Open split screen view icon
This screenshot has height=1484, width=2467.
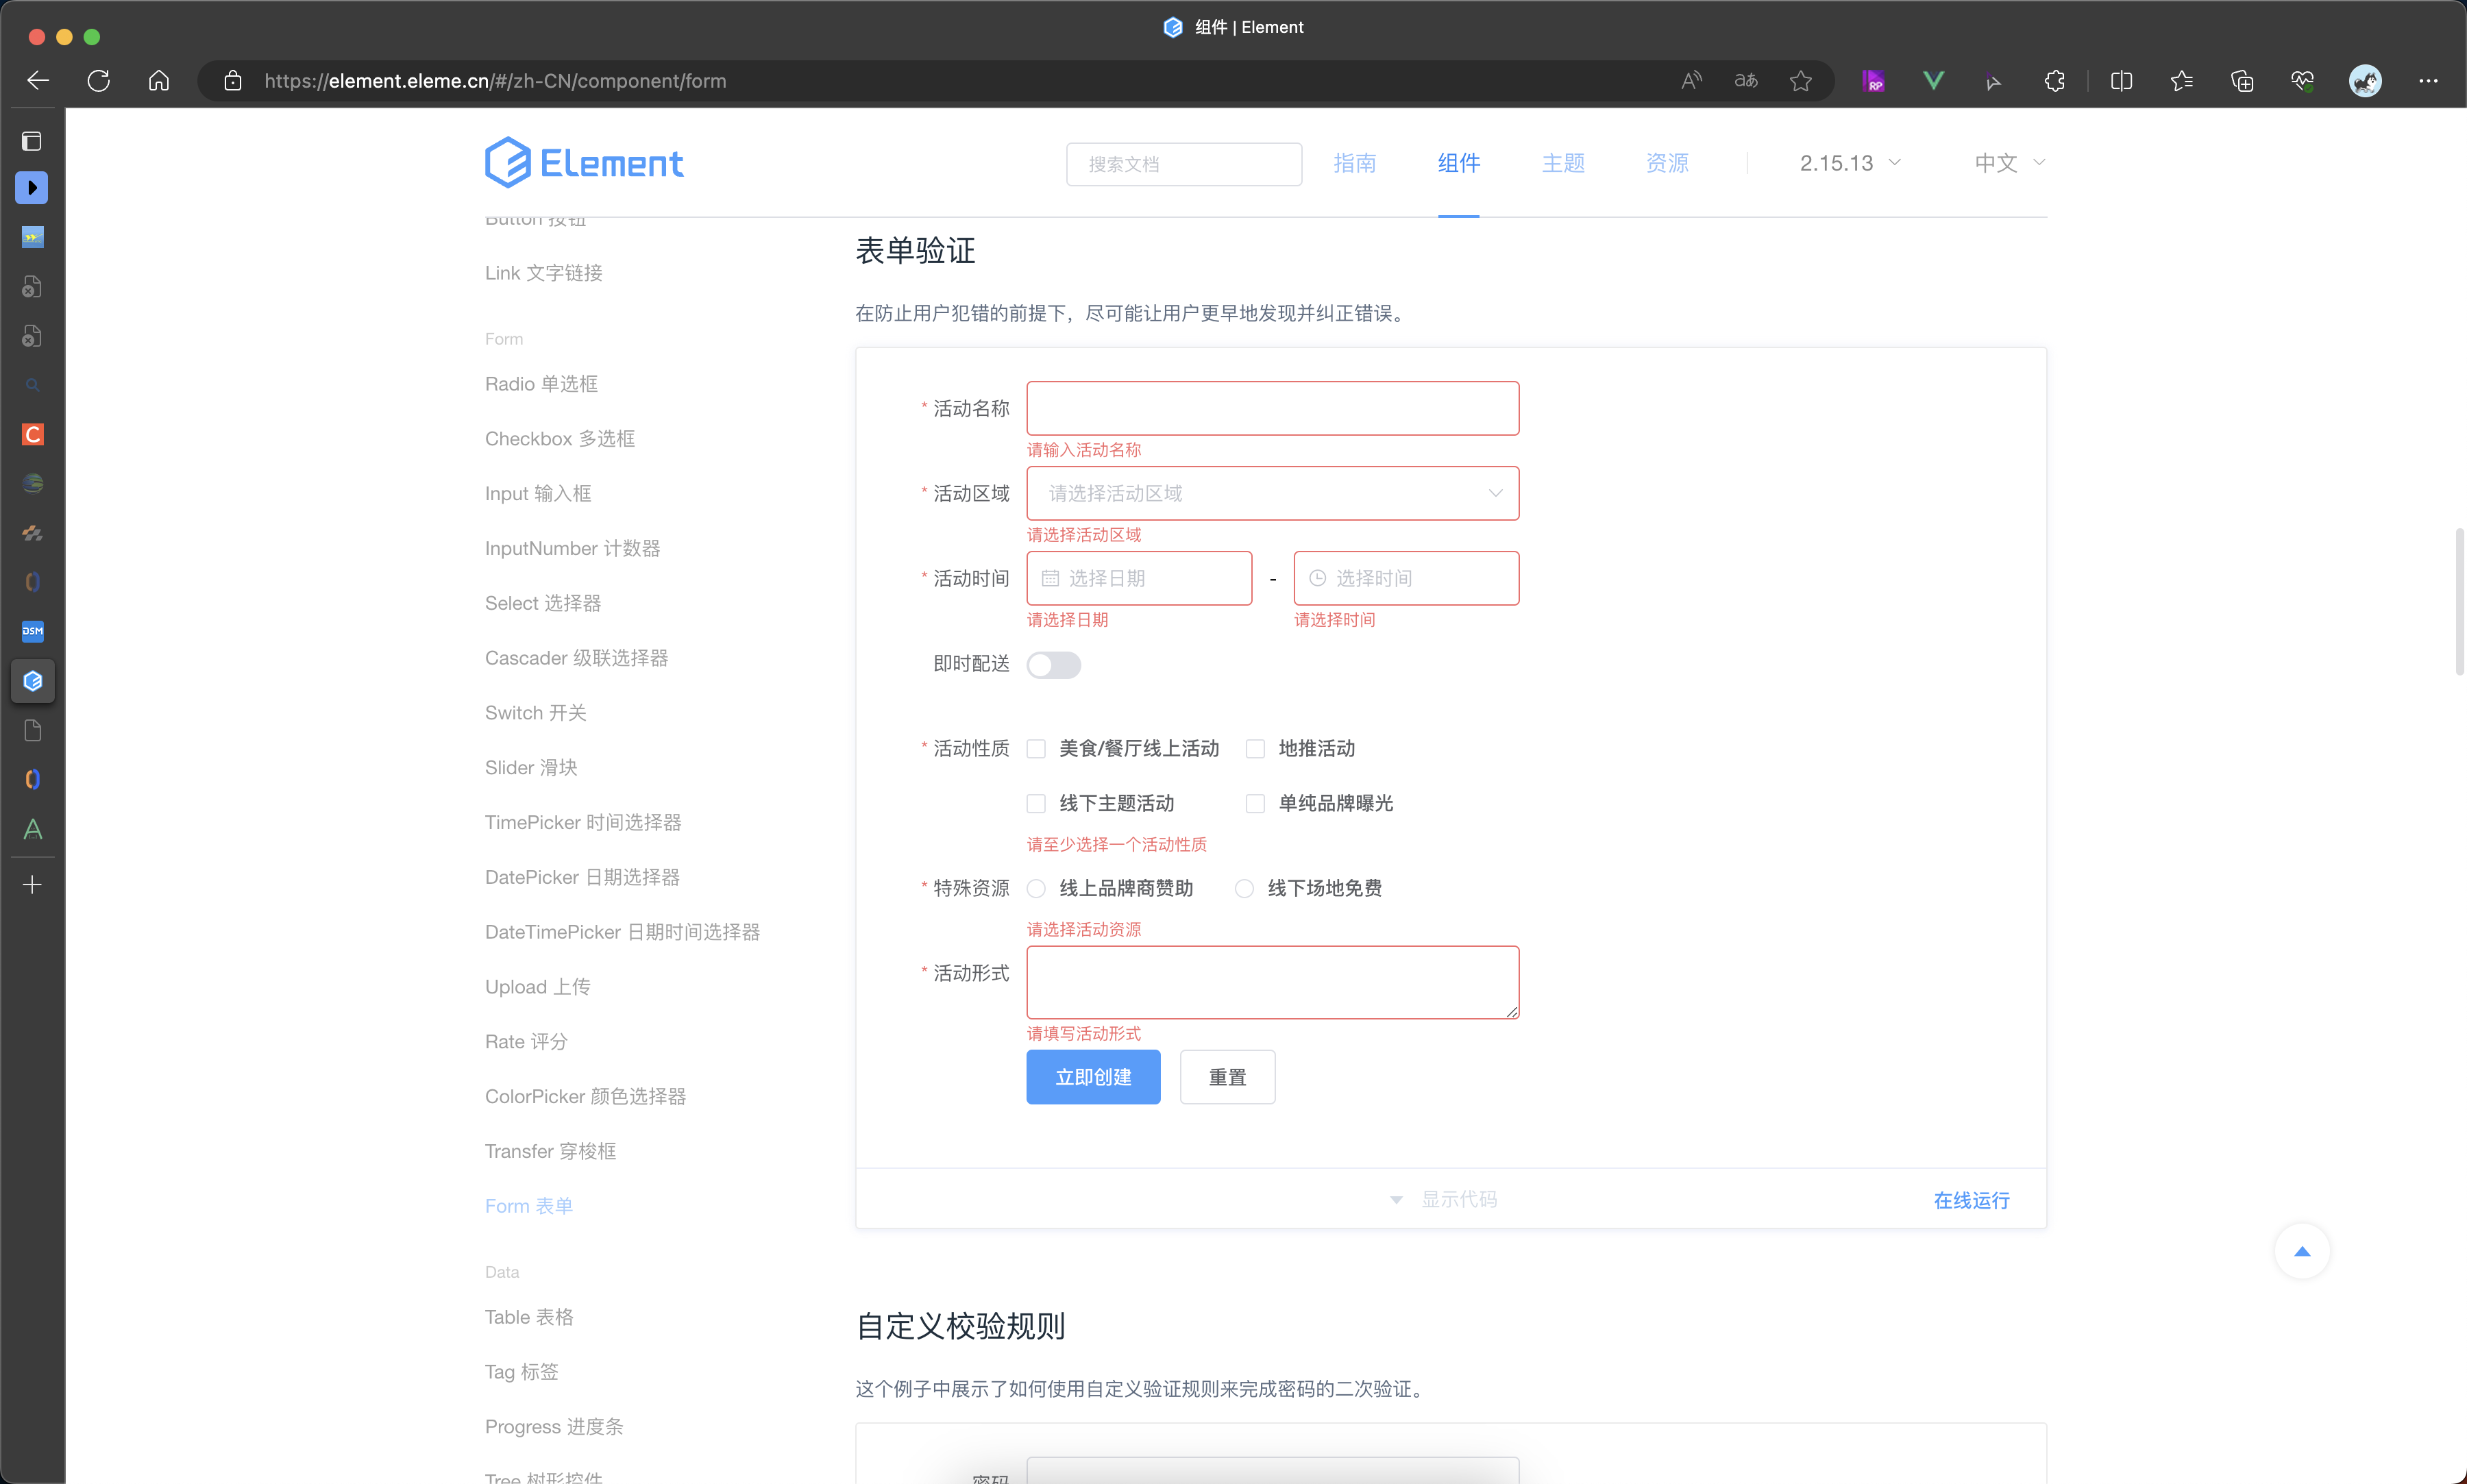pos(2121,81)
